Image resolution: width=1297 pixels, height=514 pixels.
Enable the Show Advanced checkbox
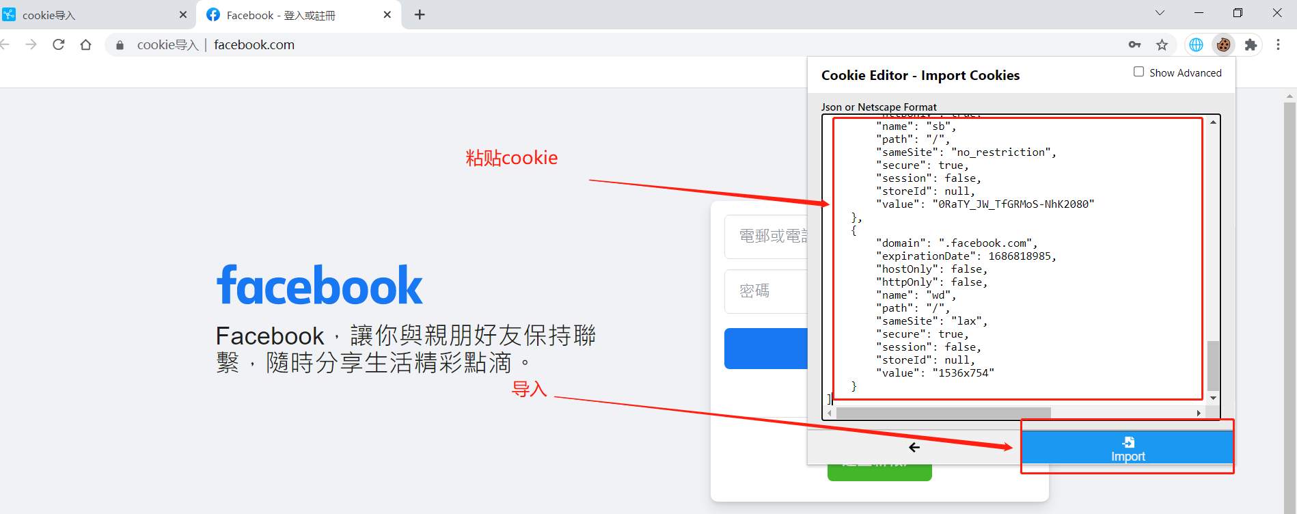click(1138, 72)
